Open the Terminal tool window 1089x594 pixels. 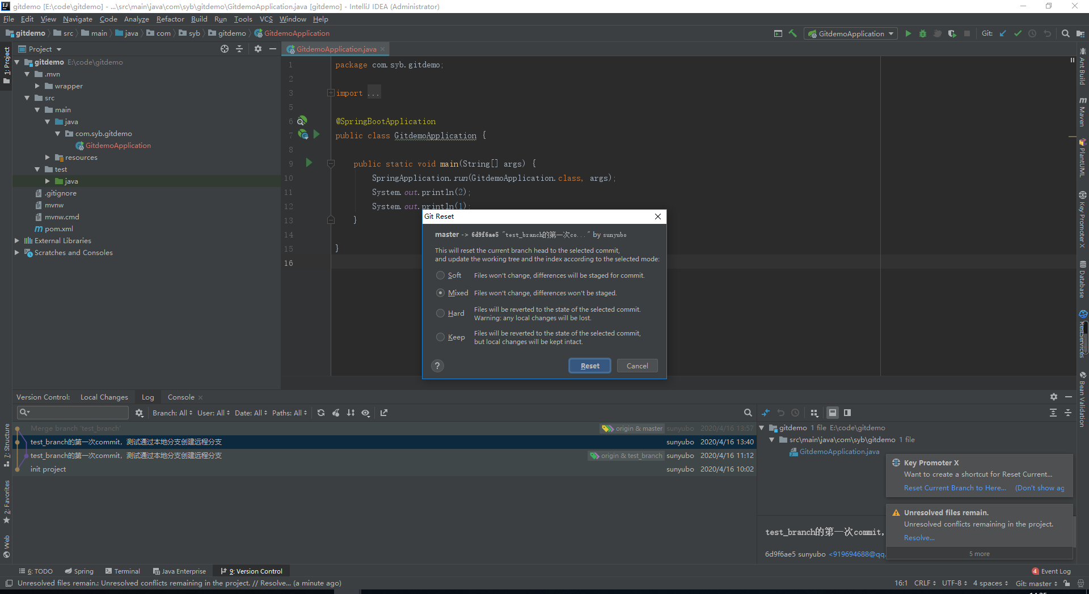pyautogui.click(x=123, y=571)
